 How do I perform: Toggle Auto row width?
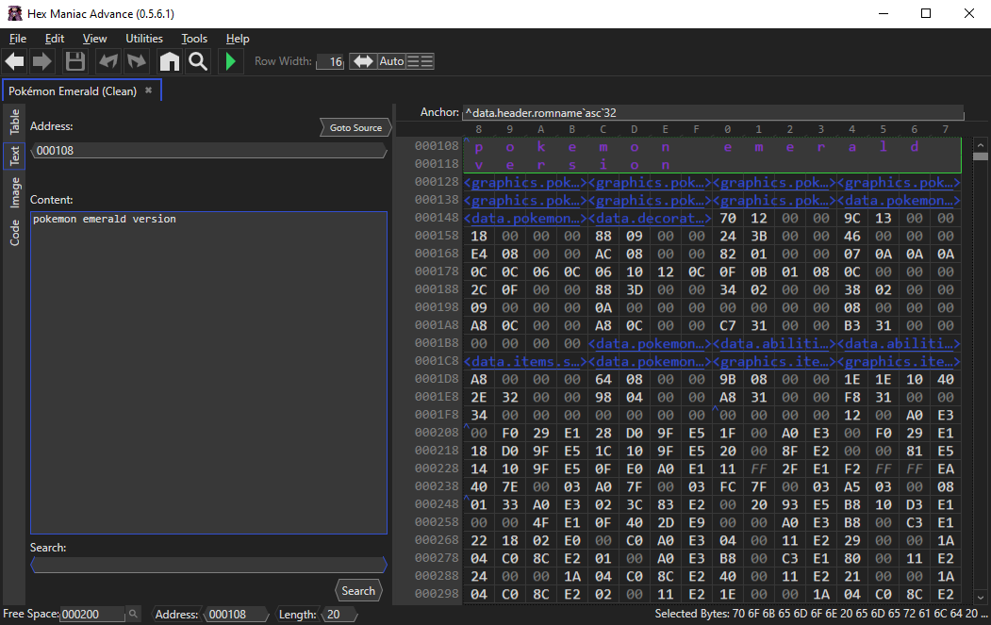pos(391,61)
